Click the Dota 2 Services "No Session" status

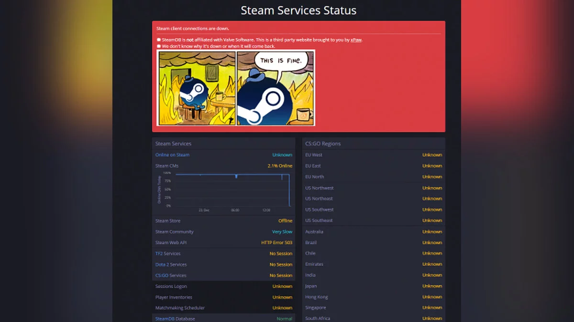pos(281,264)
